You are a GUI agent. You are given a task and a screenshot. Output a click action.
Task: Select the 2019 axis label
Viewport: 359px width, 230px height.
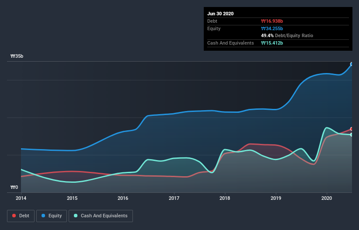pyautogui.click(x=276, y=198)
